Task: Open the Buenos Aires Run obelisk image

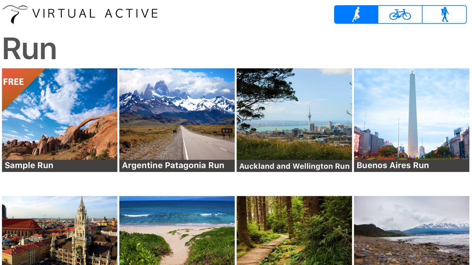Action: click(x=412, y=114)
